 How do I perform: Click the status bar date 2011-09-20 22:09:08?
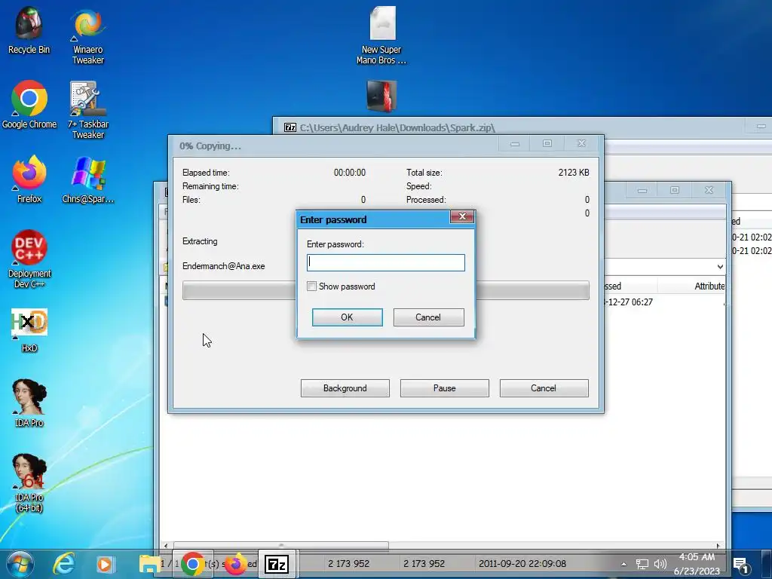coord(522,564)
